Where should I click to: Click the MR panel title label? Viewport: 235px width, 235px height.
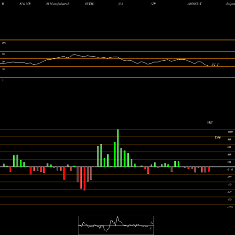click(210, 122)
